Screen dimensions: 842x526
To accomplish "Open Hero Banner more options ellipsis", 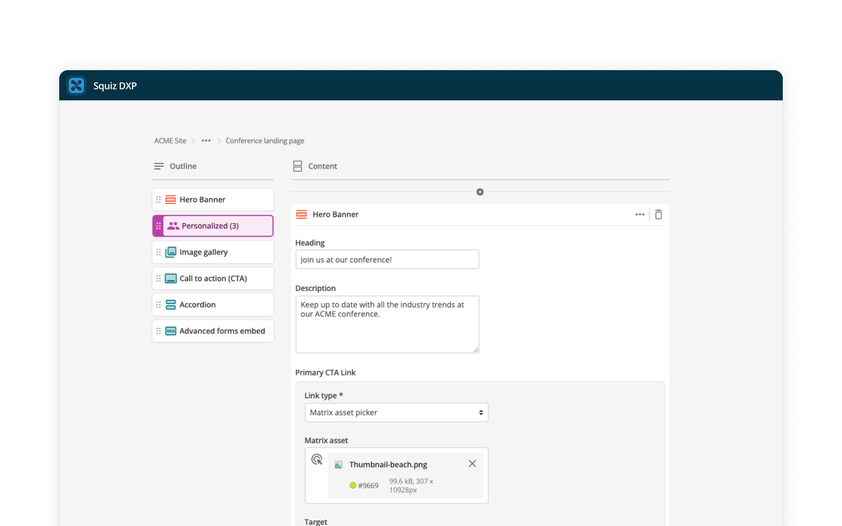I will (639, 214).
